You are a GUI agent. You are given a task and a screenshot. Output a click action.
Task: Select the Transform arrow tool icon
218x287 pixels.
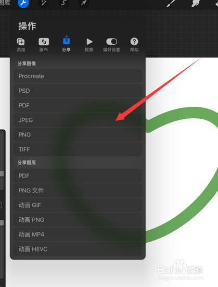pos(84,3)
